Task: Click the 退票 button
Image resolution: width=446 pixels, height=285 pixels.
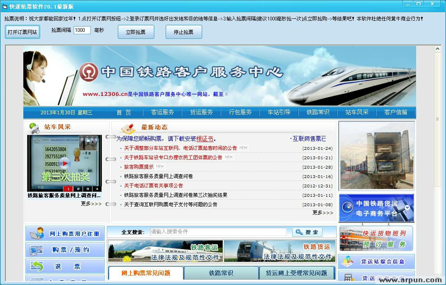Action: (x=65, y=266)
